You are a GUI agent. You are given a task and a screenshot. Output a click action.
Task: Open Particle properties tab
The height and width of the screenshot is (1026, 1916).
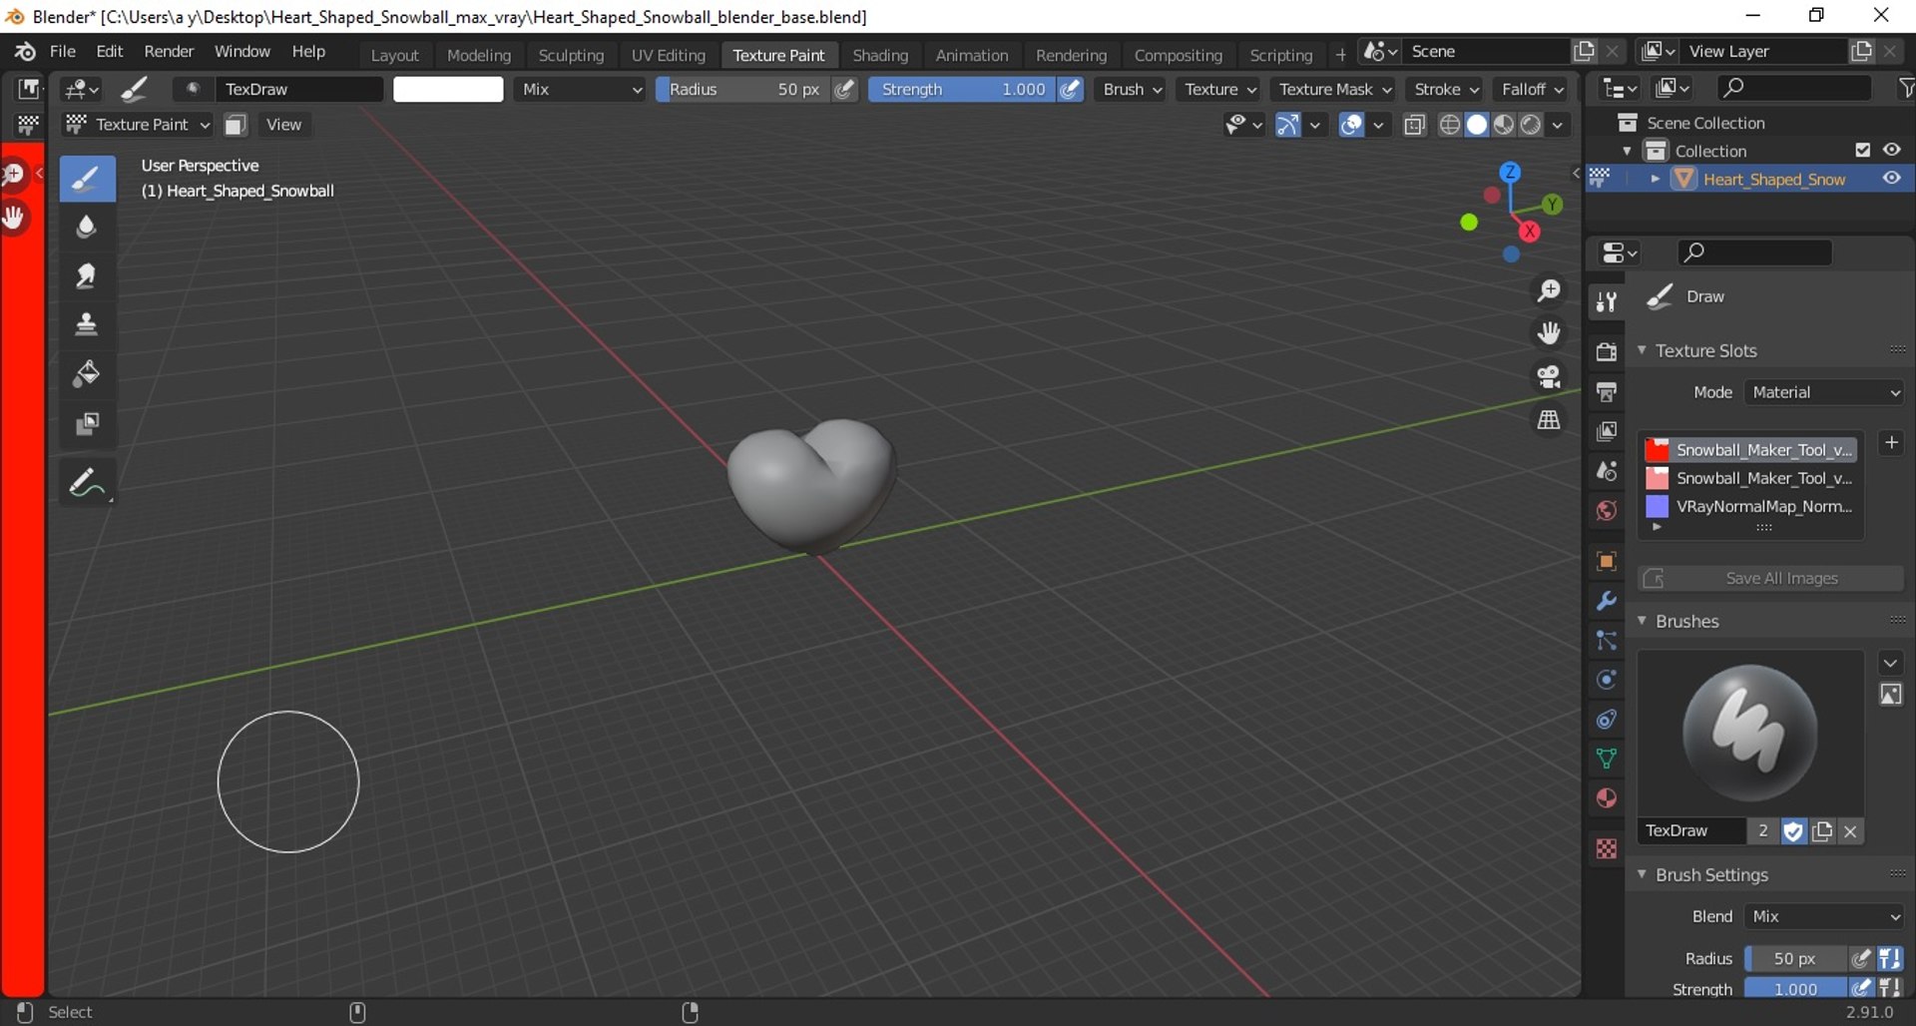tap(1606, 640)
